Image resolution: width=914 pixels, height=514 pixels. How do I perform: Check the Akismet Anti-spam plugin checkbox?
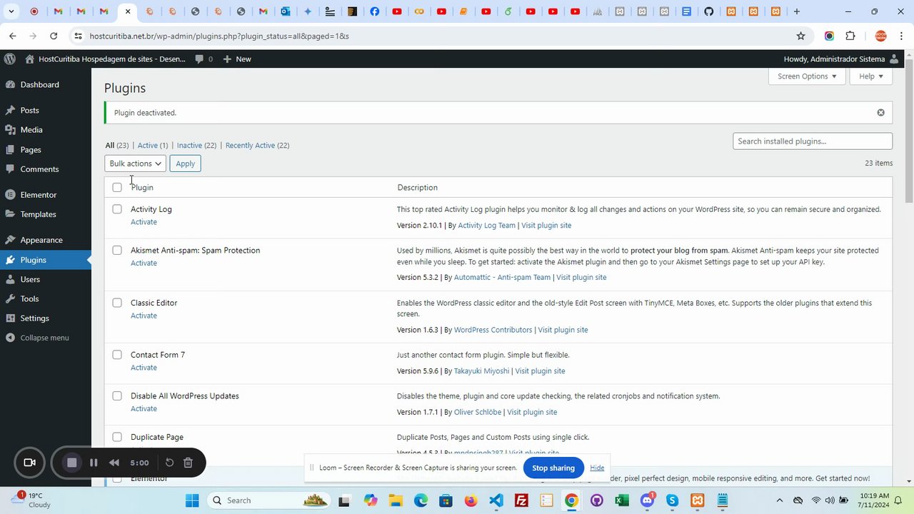tap(117, 251)
